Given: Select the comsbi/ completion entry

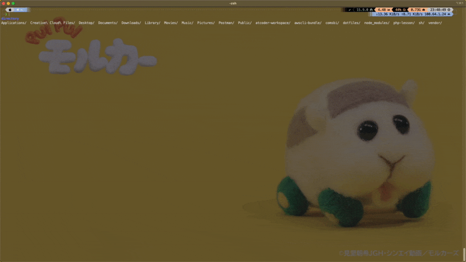Looking at the screenshot, I should click(332, 22).
